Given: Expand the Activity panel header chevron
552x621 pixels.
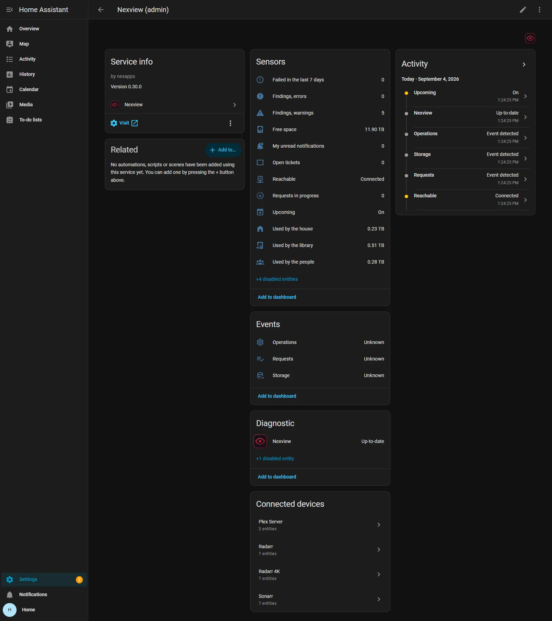Looking at the screenshot, I should [524, 65].
